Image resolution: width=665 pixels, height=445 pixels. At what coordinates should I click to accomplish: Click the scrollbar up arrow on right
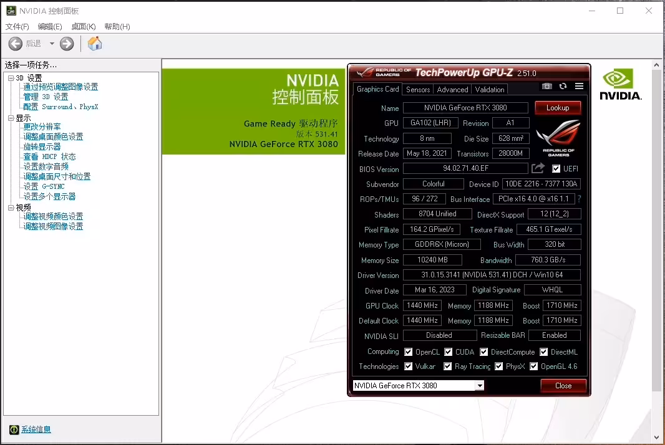pos(656,65)
